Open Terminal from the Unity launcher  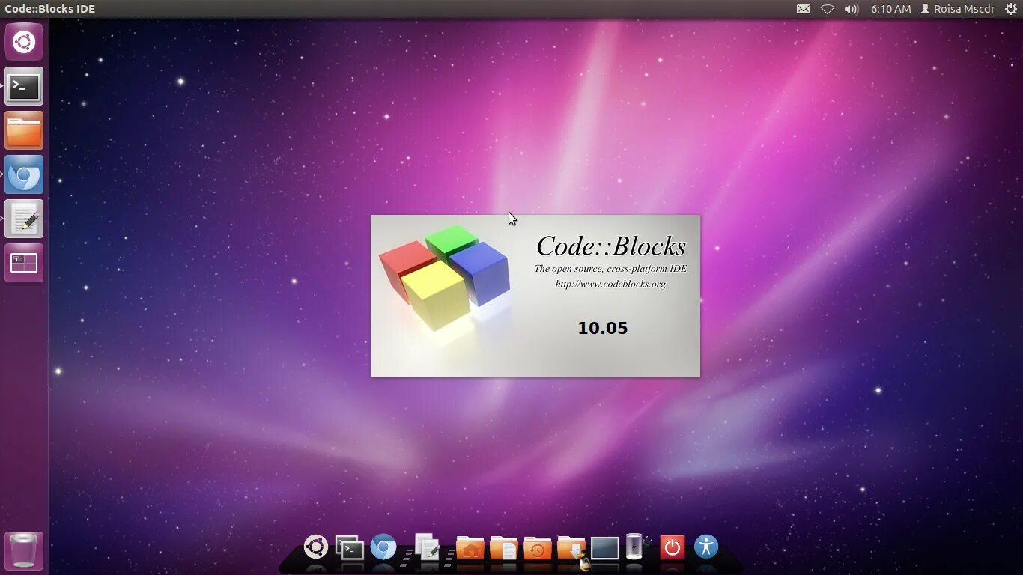[x=24, y=87]
